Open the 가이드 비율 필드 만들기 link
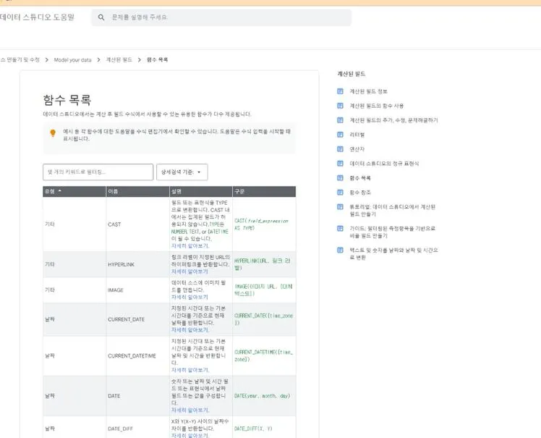The image size is (541, 438). tap(393, 232)
